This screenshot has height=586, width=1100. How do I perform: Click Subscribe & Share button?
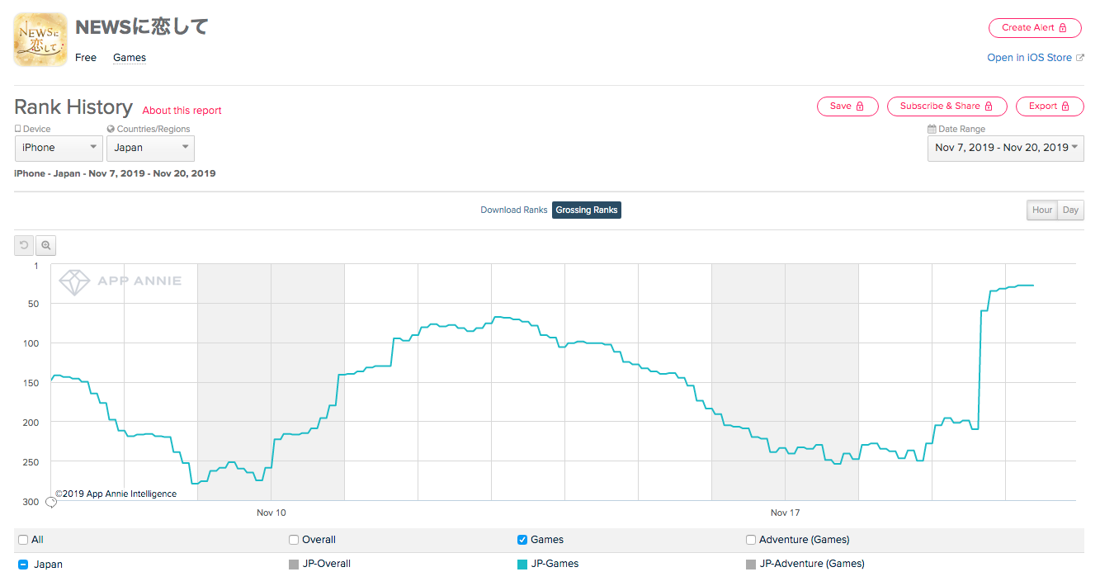947,106
